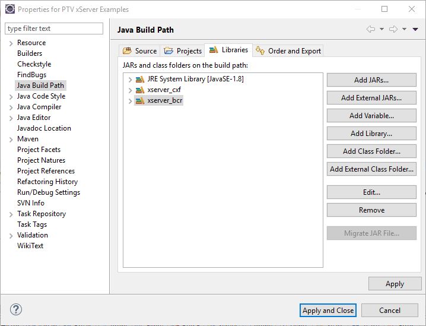Select the xserver_cxf library icon
This screenshot has width=426, height=326.
point(140,90)
